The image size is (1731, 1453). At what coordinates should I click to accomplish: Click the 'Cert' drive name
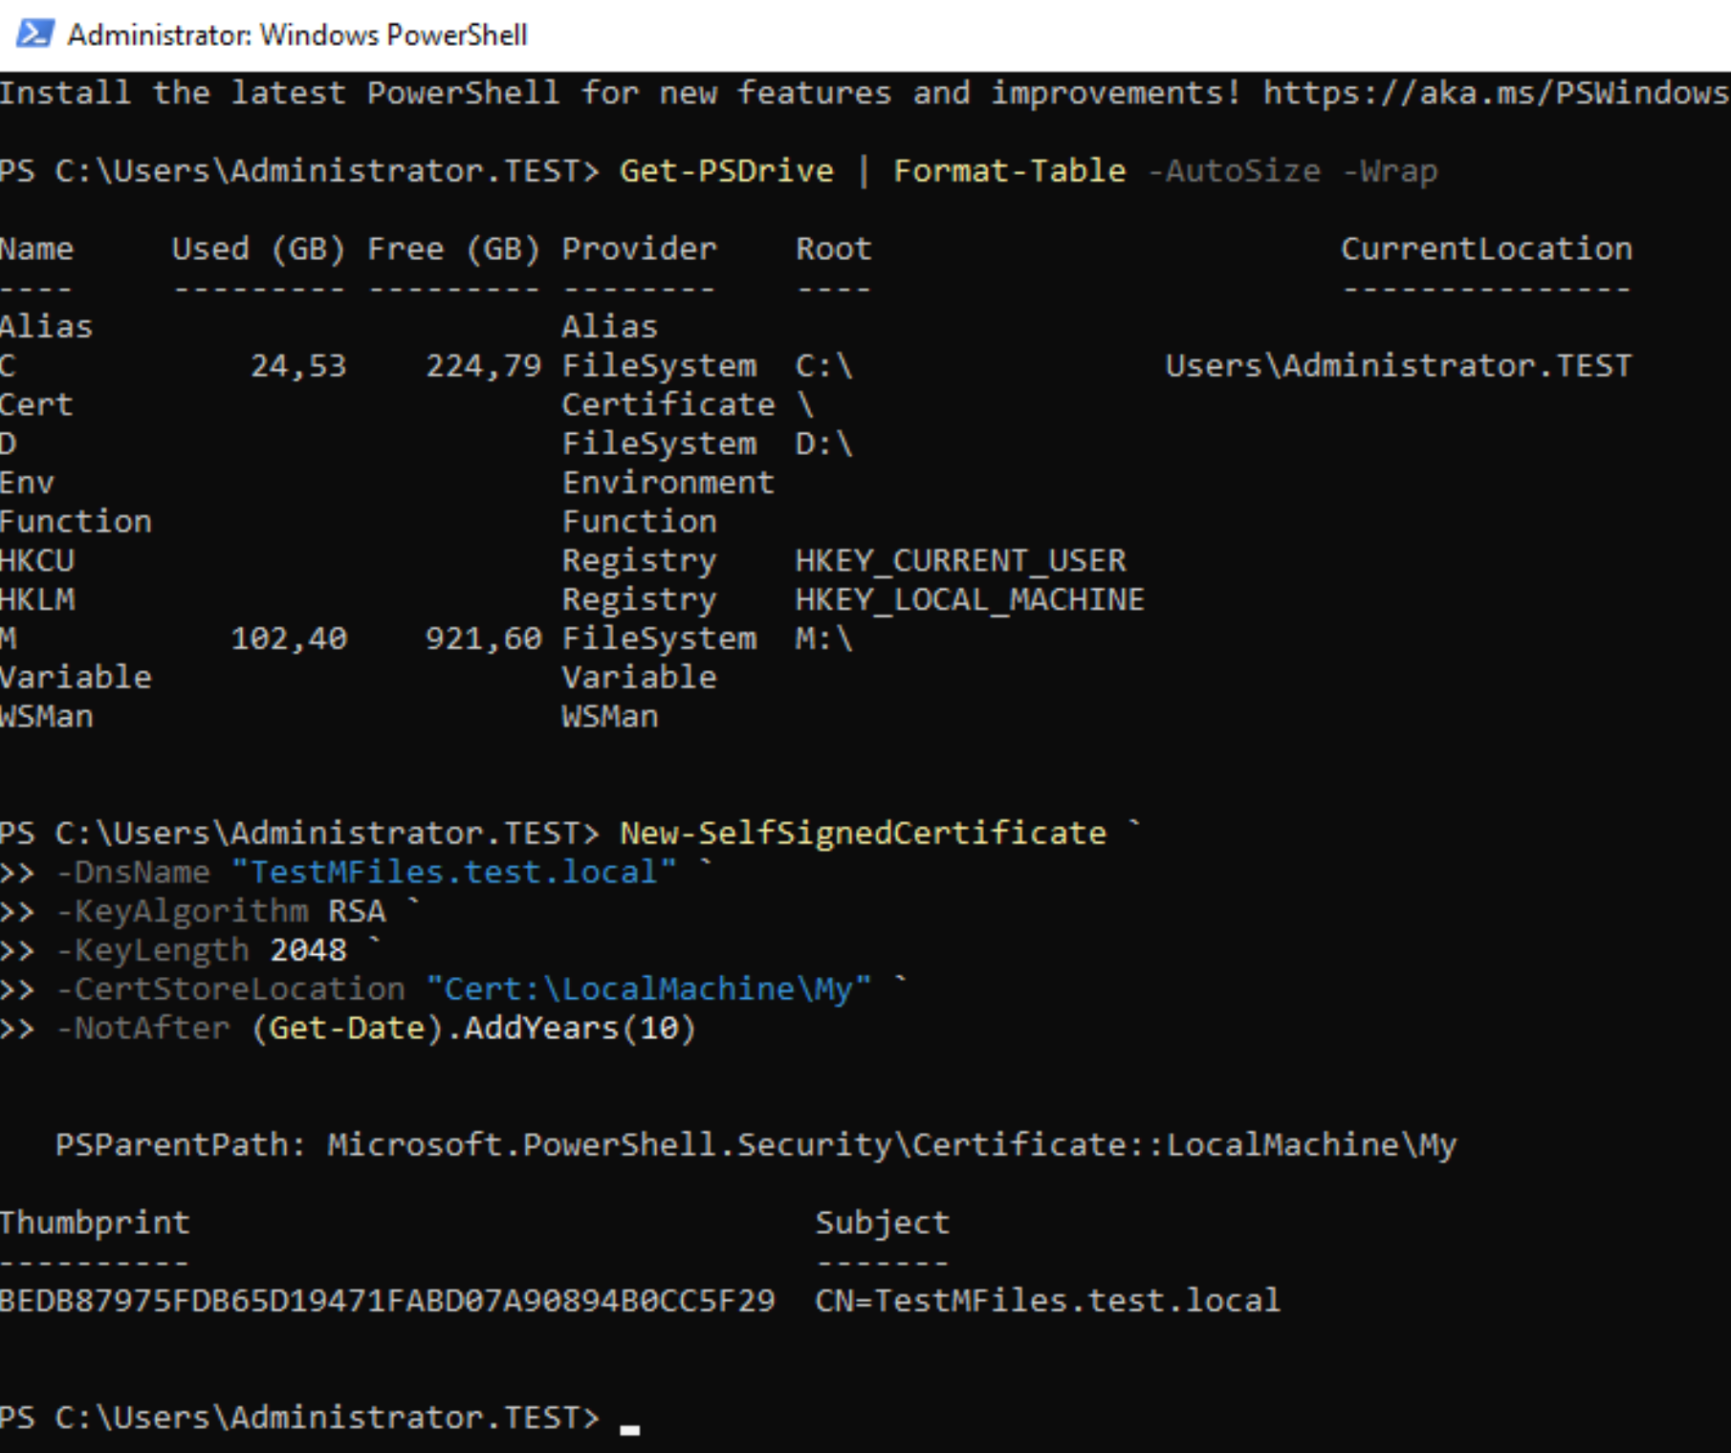[36, 405]
